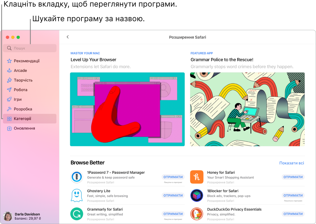Open the Grammar Police featured banner
This screenshot has height=224, width=316.
pos(247,109)
